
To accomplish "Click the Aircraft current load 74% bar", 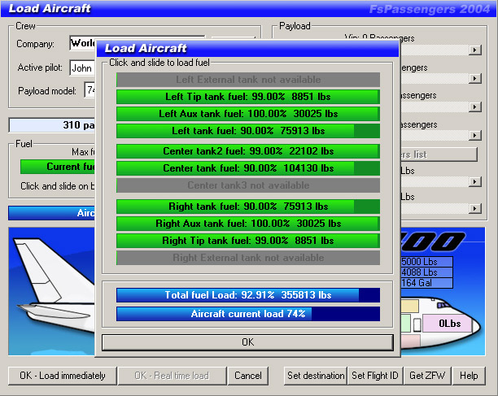I will click(x=248, y=314).
